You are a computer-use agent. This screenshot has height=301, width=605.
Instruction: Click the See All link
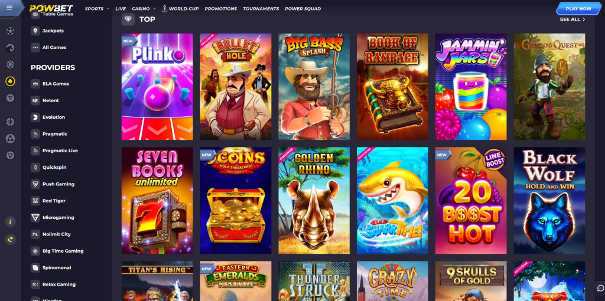point(573,19)
